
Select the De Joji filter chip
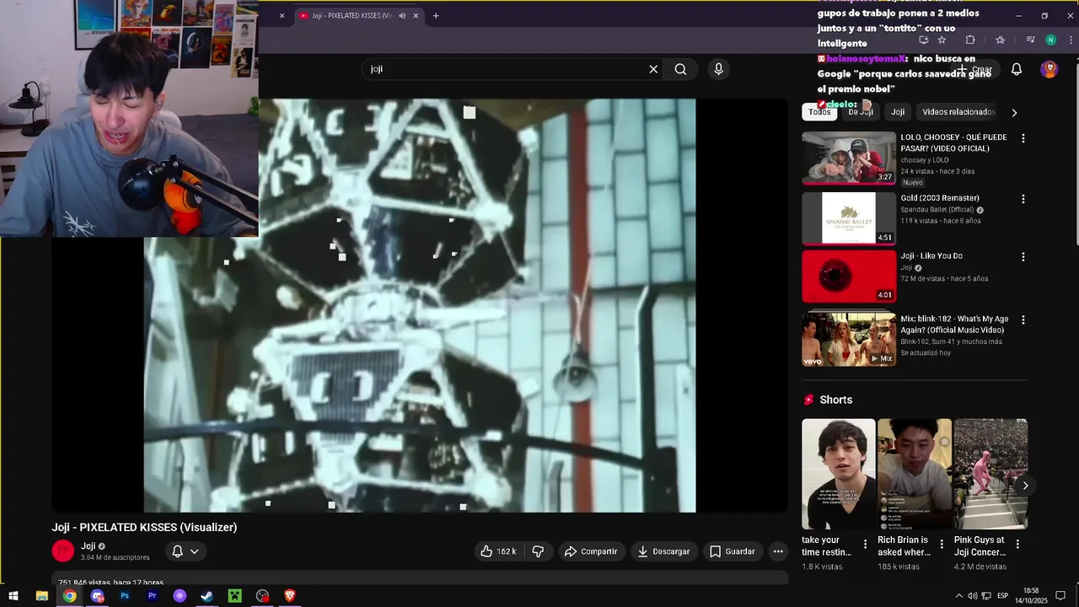click(861, 112)
